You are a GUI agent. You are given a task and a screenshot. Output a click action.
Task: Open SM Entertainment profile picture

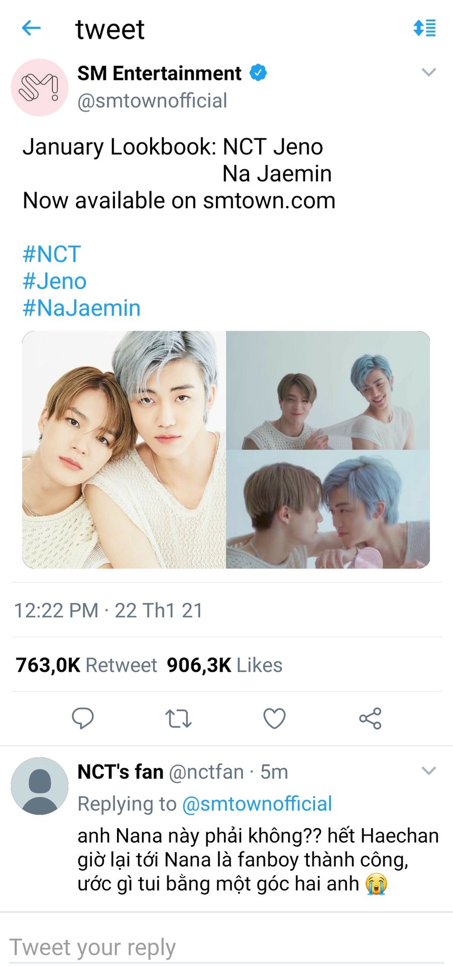pos(40,88)
